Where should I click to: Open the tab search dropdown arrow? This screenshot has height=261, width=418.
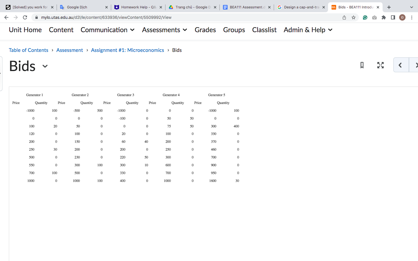click(x=412, y=7)
